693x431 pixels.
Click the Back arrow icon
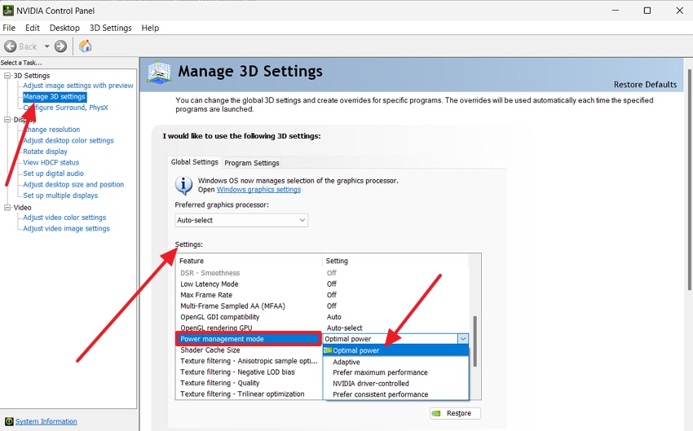pos(10,46)
